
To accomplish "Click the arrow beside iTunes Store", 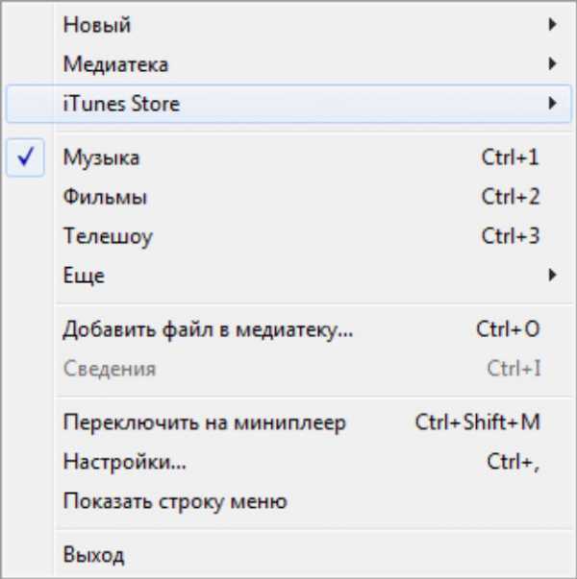I will tap(553, 104).
